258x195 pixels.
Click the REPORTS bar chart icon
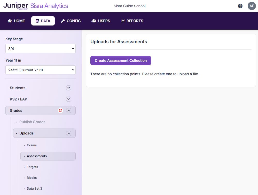click(x=123, y=21)
